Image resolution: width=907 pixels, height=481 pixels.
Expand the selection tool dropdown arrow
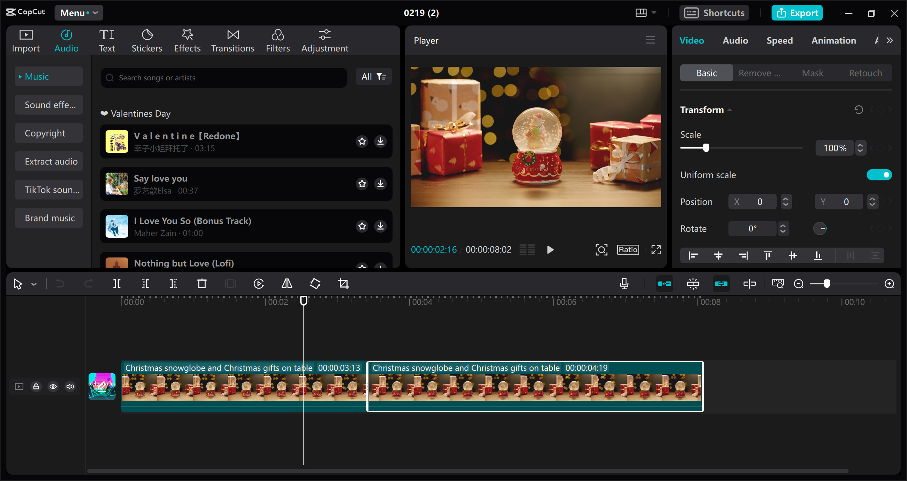[34, 283]
